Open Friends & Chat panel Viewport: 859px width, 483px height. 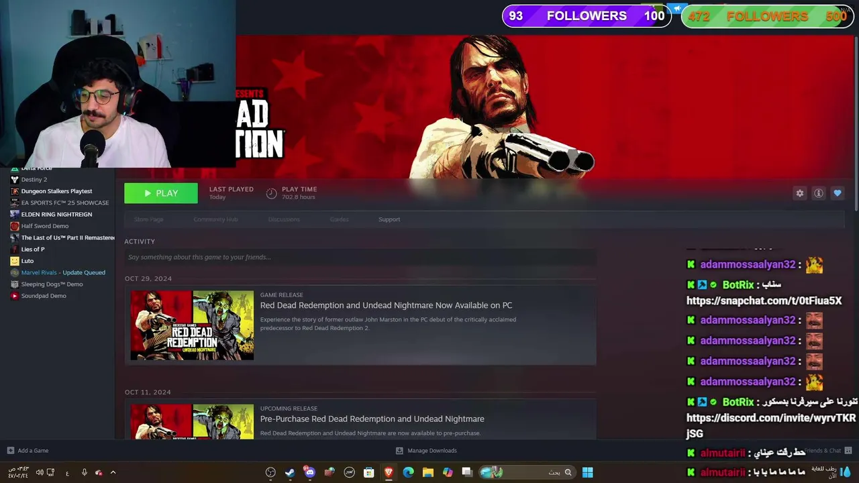click(x=827, y=451)
